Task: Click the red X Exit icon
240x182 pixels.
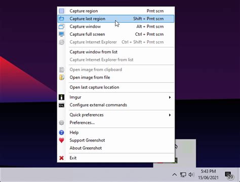Action: pyautogui.click(x=61, y=158)
